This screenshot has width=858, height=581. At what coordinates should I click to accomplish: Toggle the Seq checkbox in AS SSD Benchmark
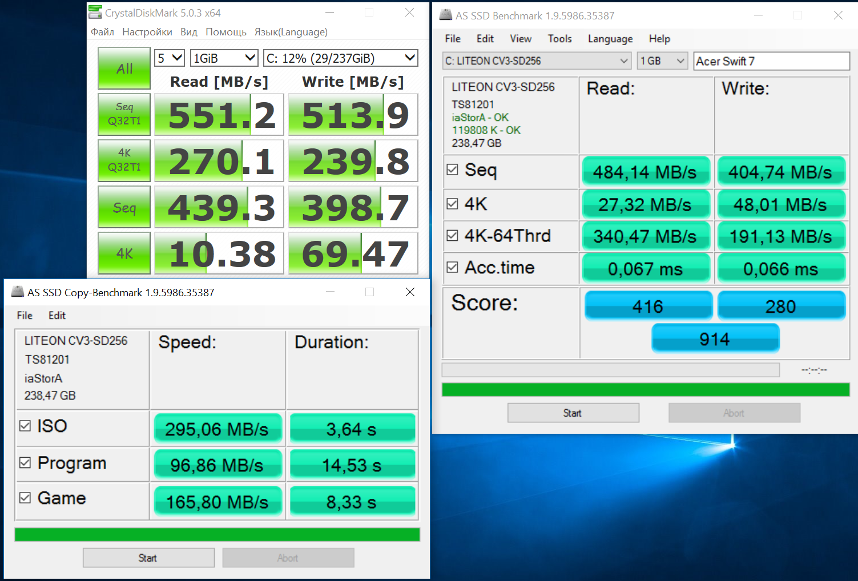452,170
